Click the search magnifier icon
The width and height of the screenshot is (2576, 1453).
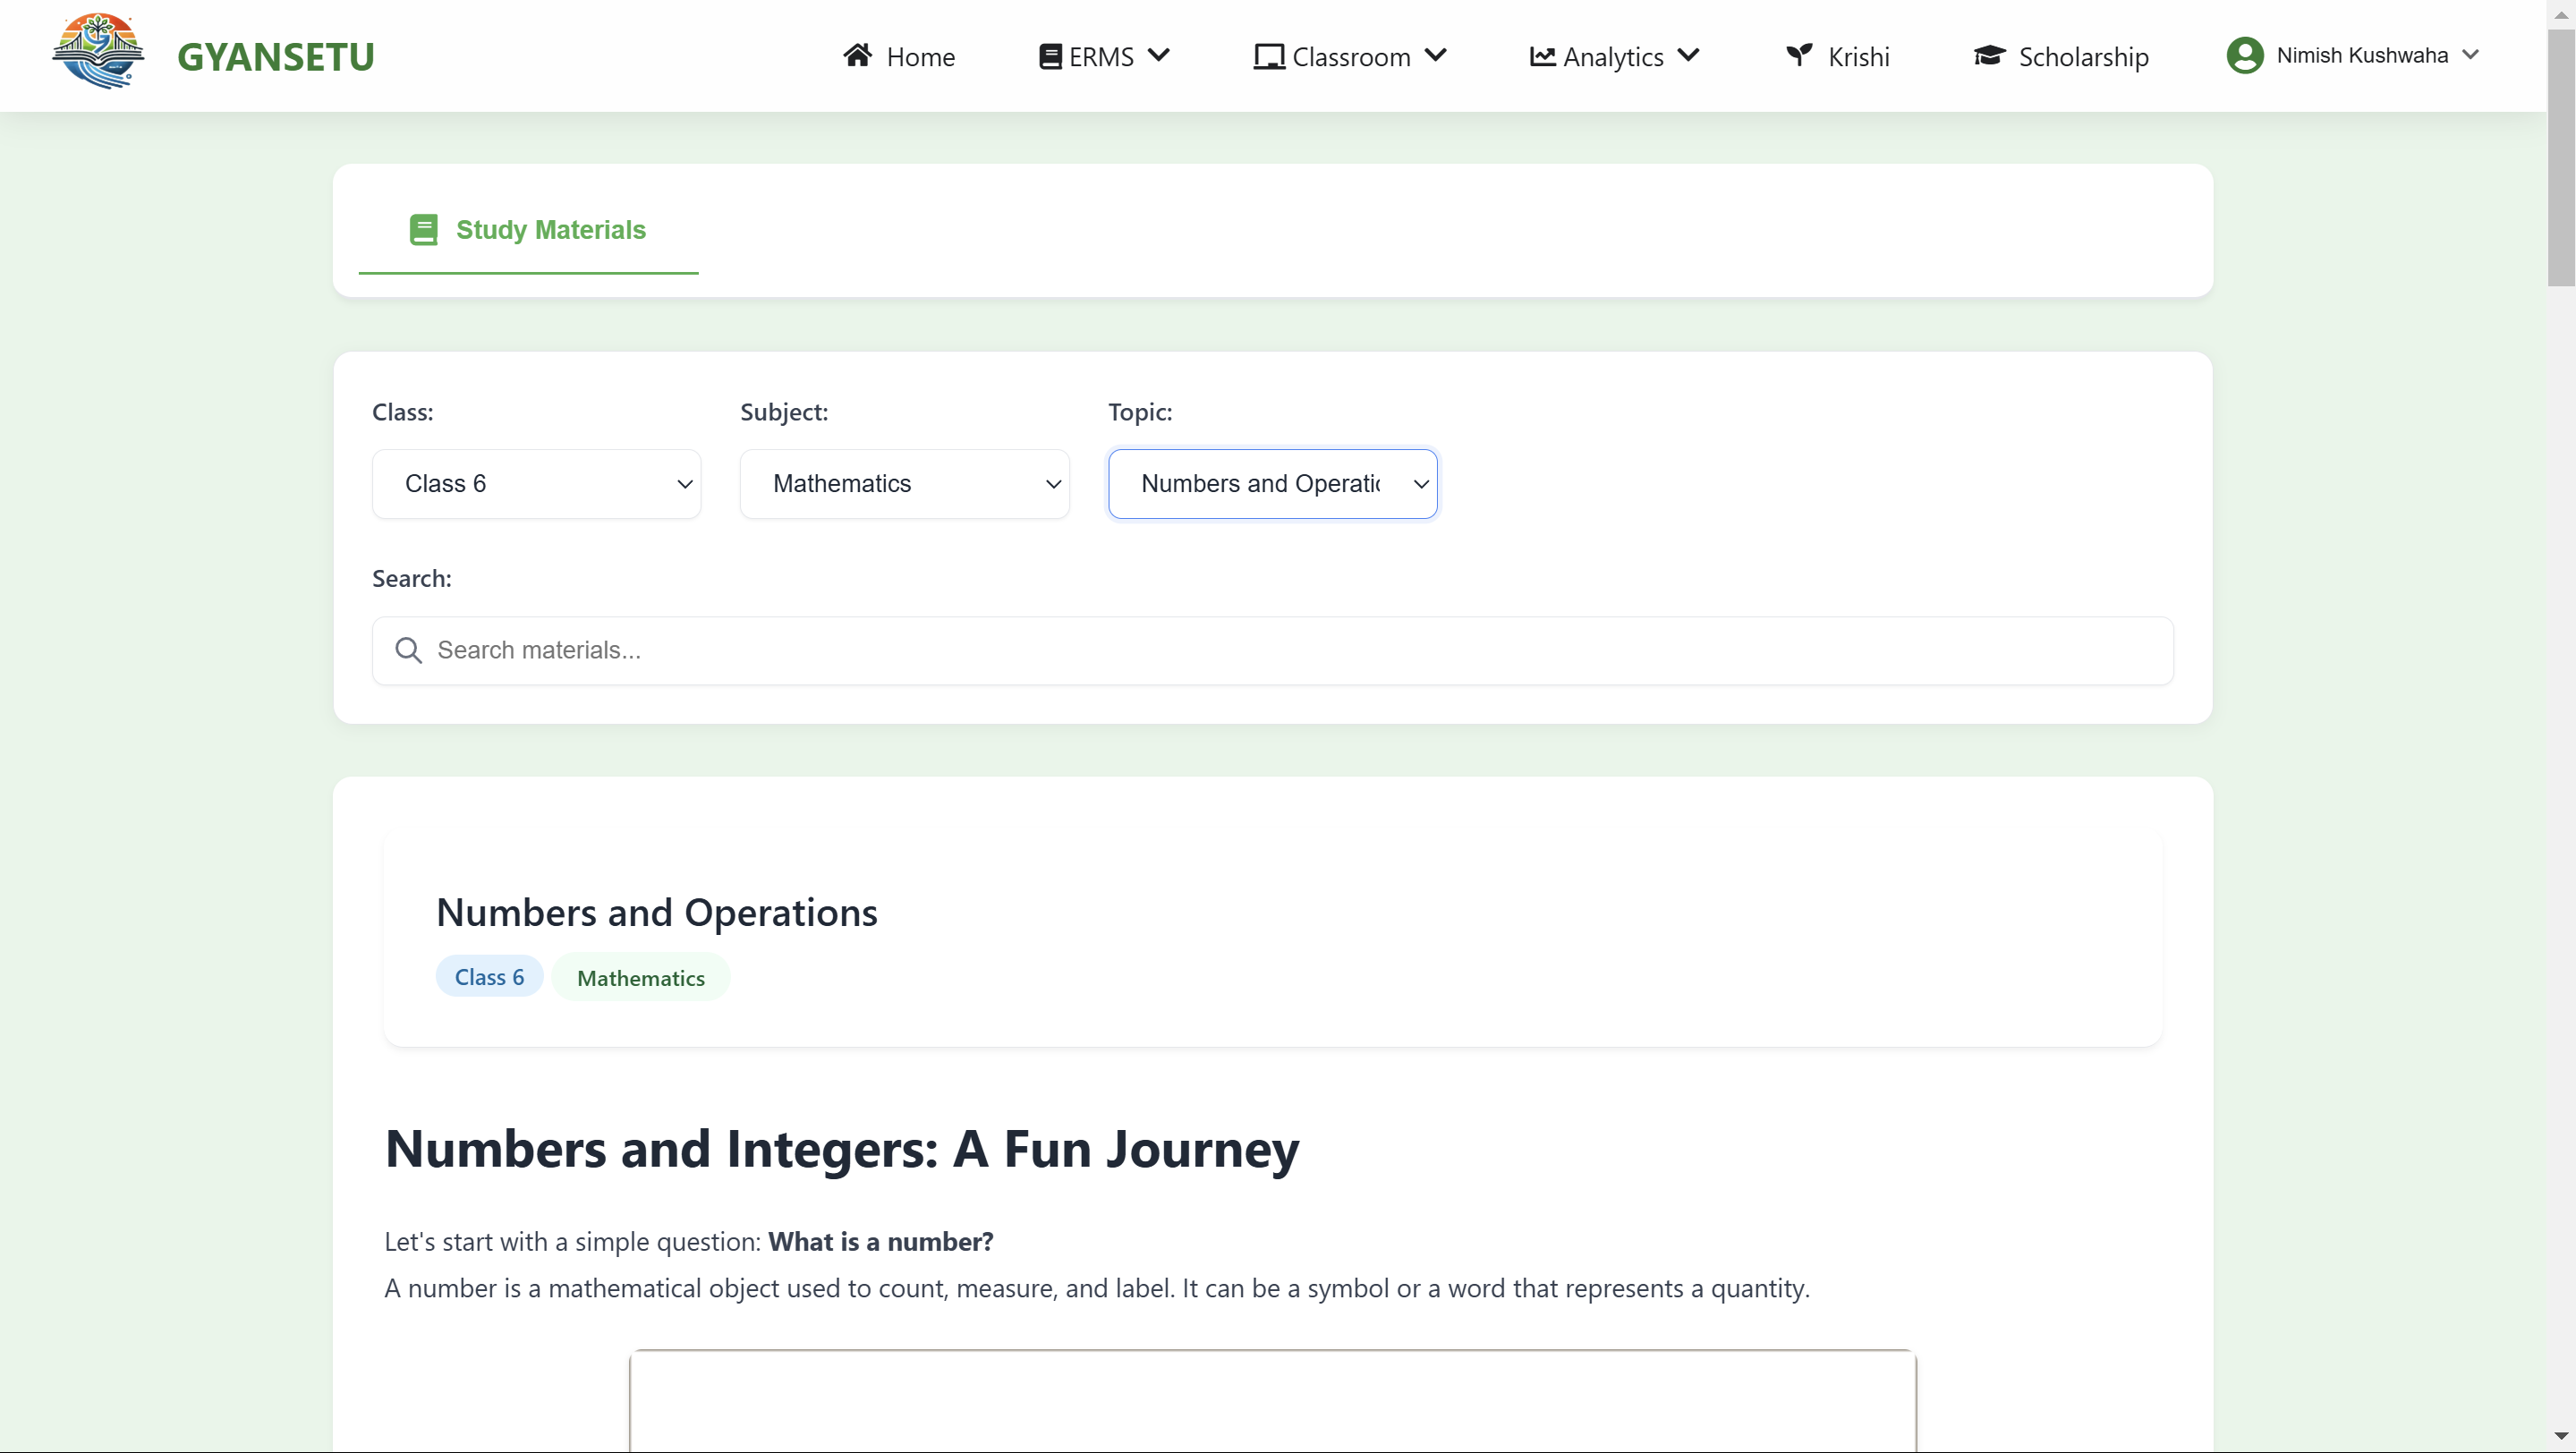(x=408, y=651)
